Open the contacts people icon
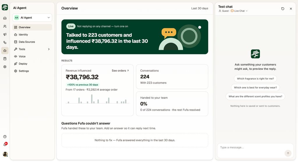The width and height of the screenshot is (298, 162). click(x=5, y=26)
